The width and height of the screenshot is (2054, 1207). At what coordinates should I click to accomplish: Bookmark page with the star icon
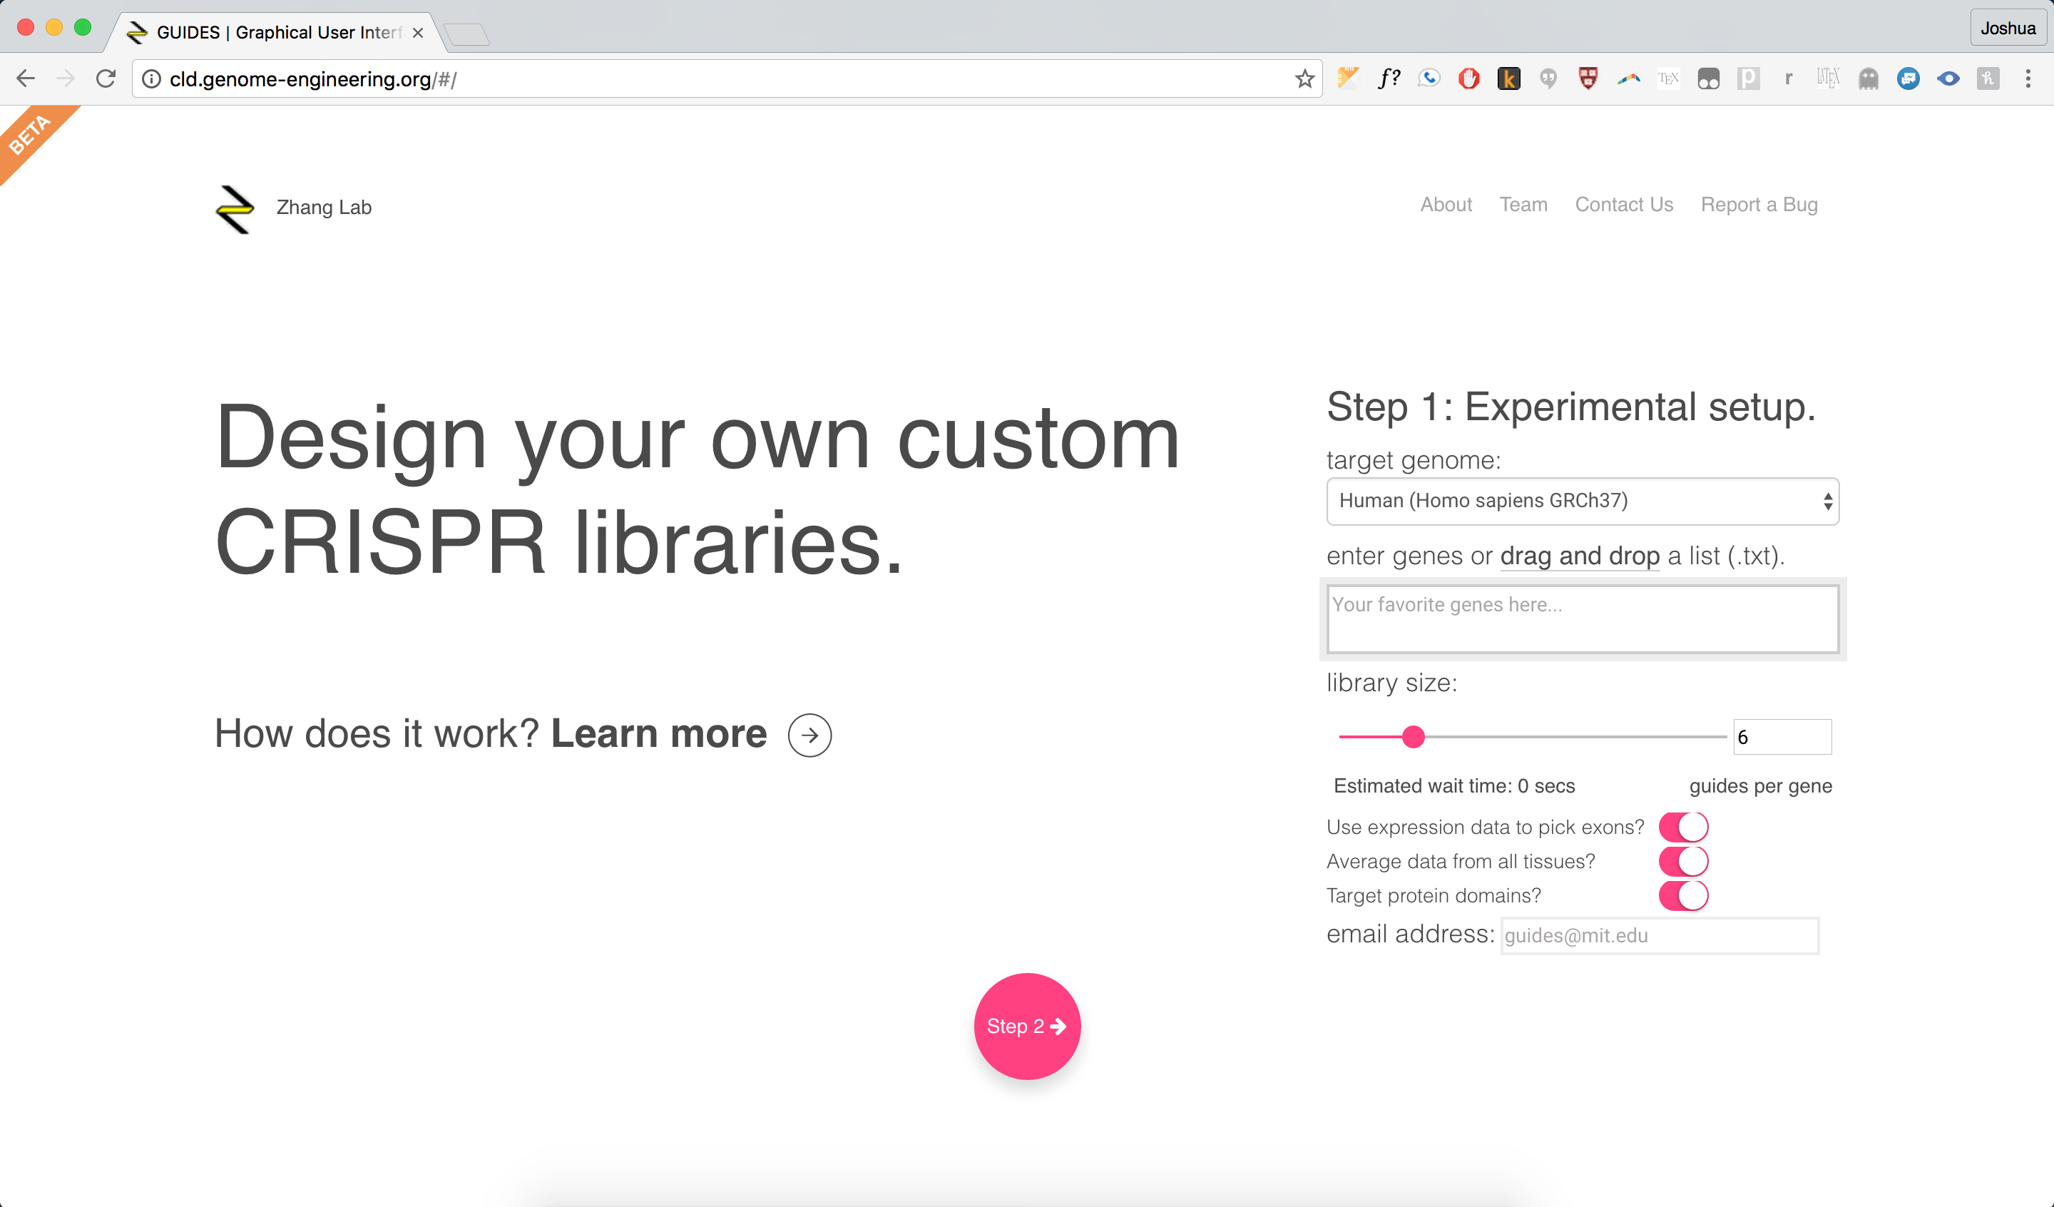1304,79
